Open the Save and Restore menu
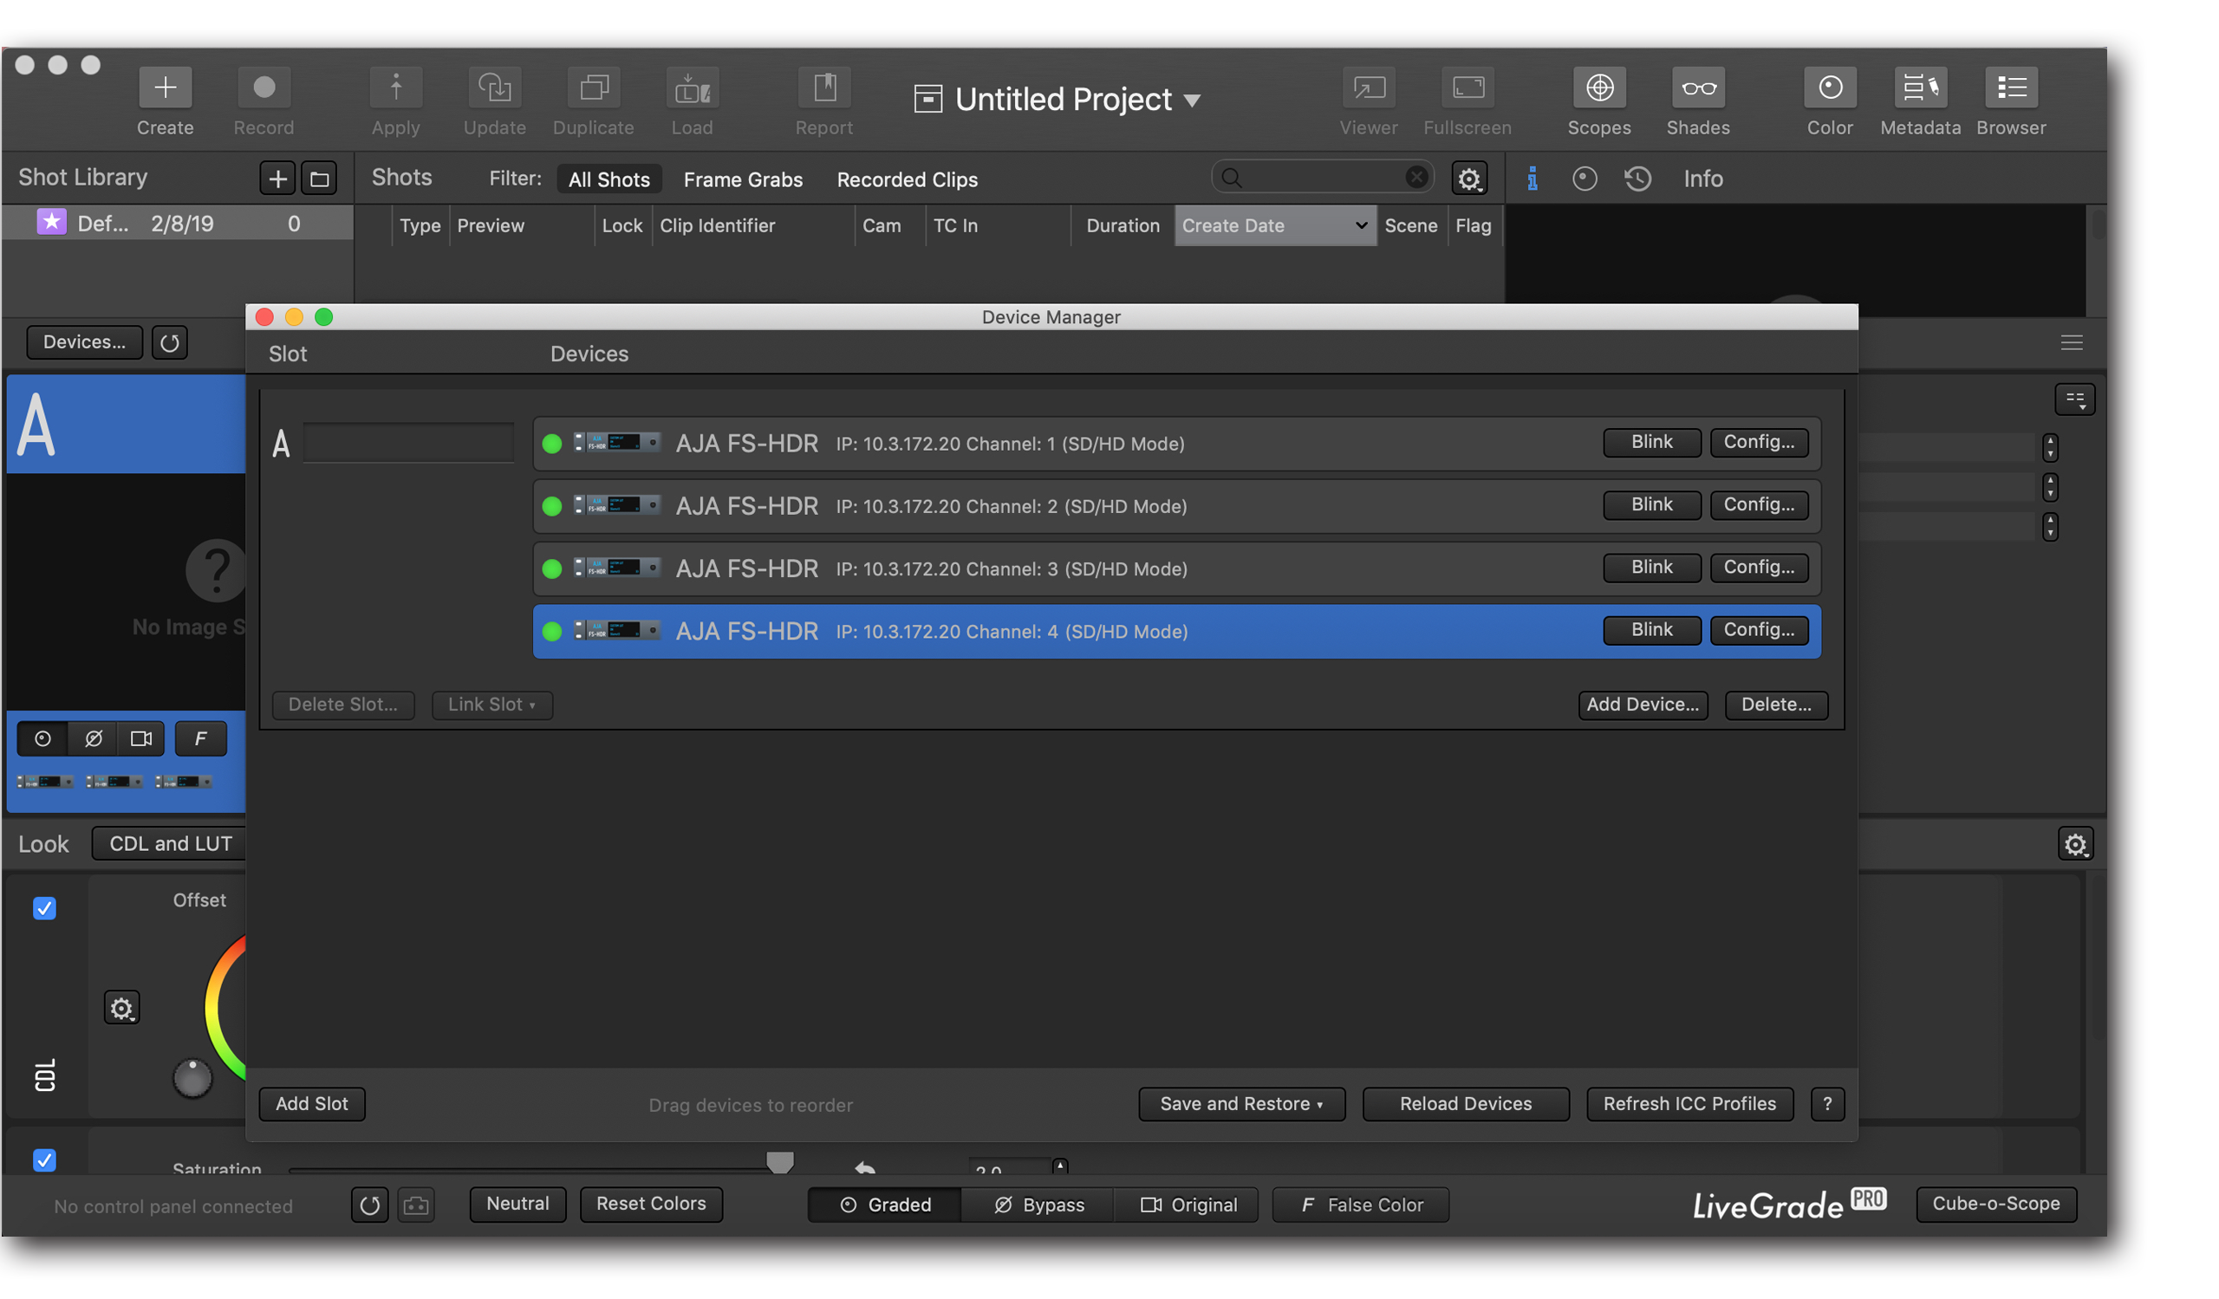The width and height of the screenshot is (2219, 1299). (1240, 1103)
